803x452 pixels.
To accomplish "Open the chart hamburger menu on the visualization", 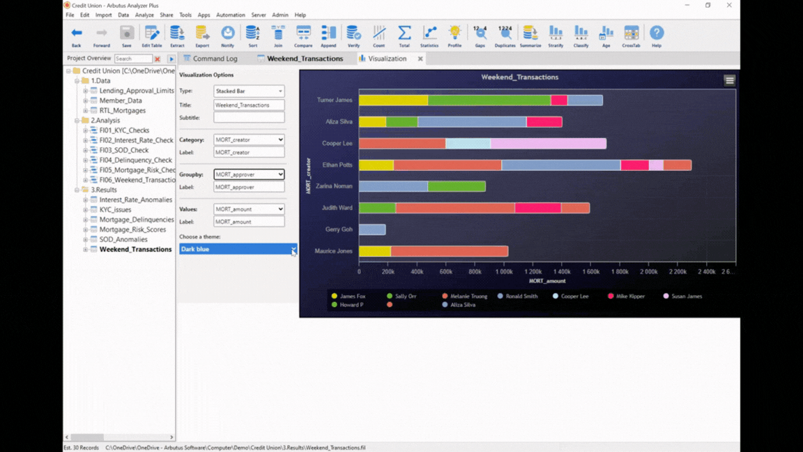I will click(x=729, y=80).
